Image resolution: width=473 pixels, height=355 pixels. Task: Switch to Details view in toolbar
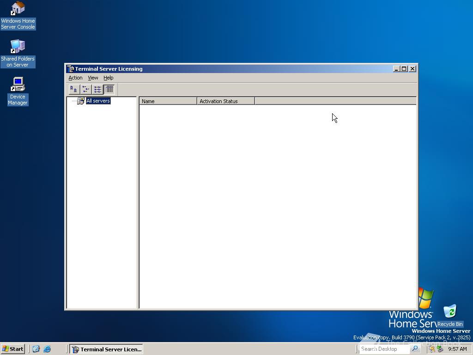(109, 89)
